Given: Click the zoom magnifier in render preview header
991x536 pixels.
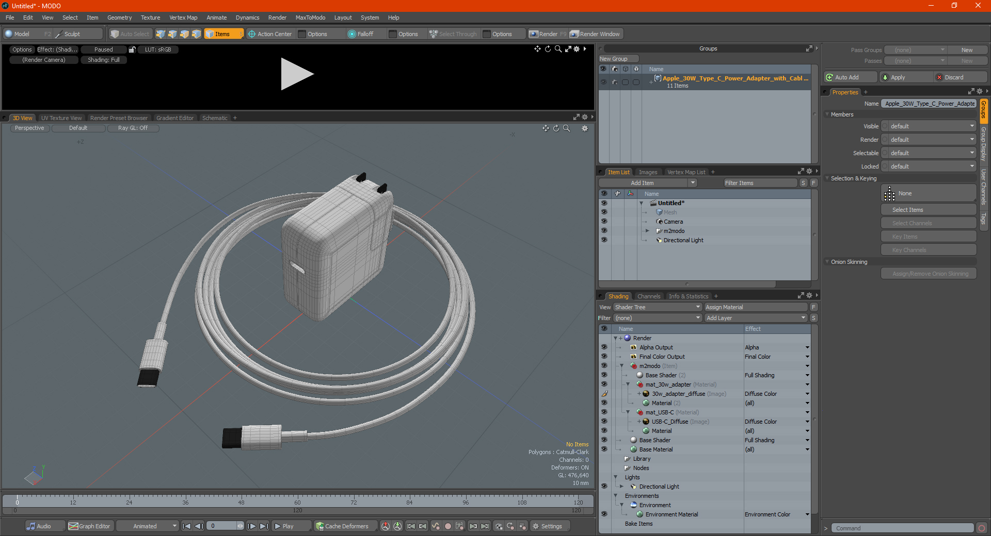Looking at the screenshot, I should [558, 49].
